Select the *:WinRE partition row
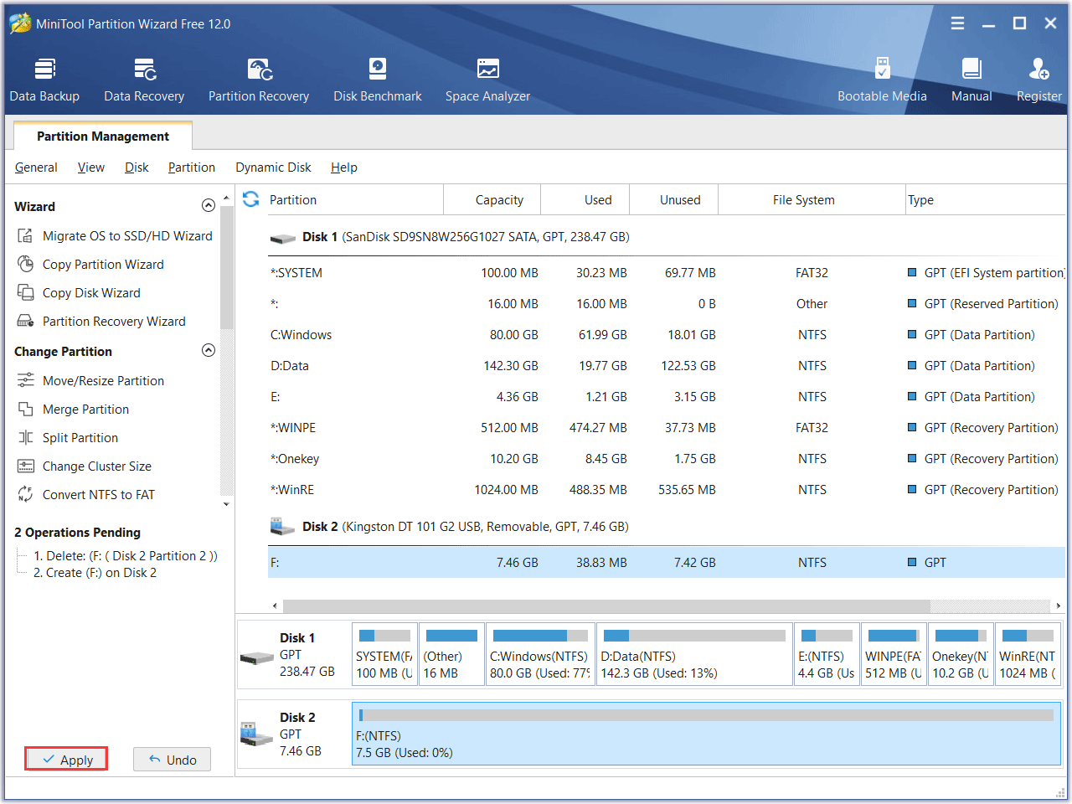This screenshot has width=1072, height=804. pyautogui.click(x=667, y=490)
